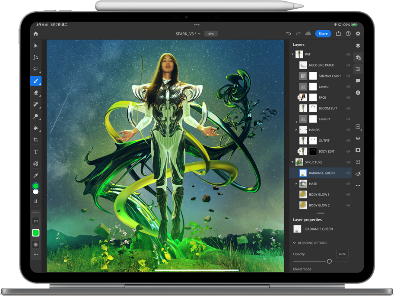The image size is (394, 296).
Task: Open the cloud document status icon
Action: (x=308, y=33)
